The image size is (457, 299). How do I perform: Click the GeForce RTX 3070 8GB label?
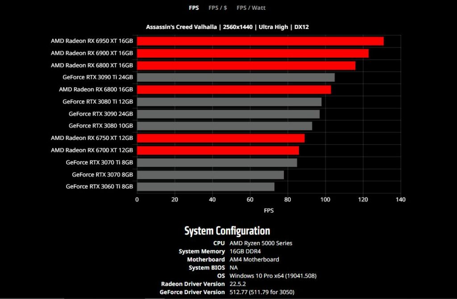point(102,175)
